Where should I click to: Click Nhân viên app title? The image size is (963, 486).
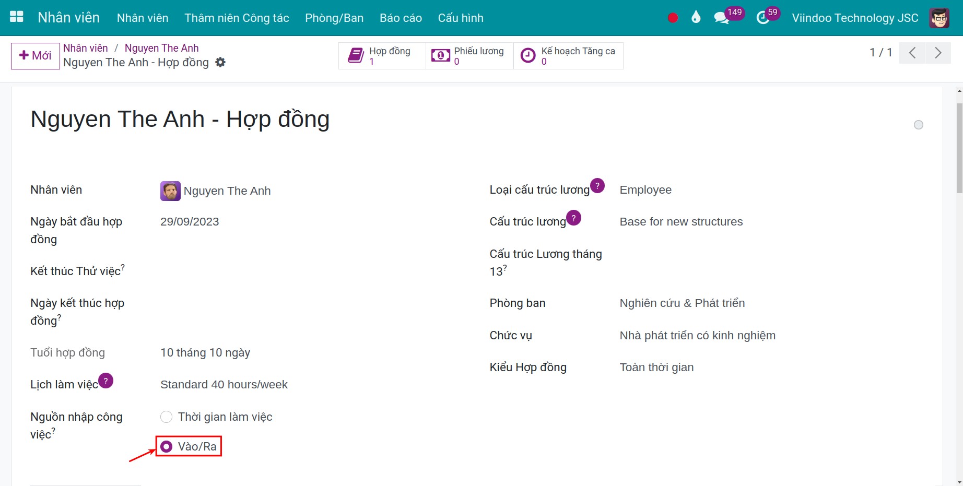coord(68,17)
